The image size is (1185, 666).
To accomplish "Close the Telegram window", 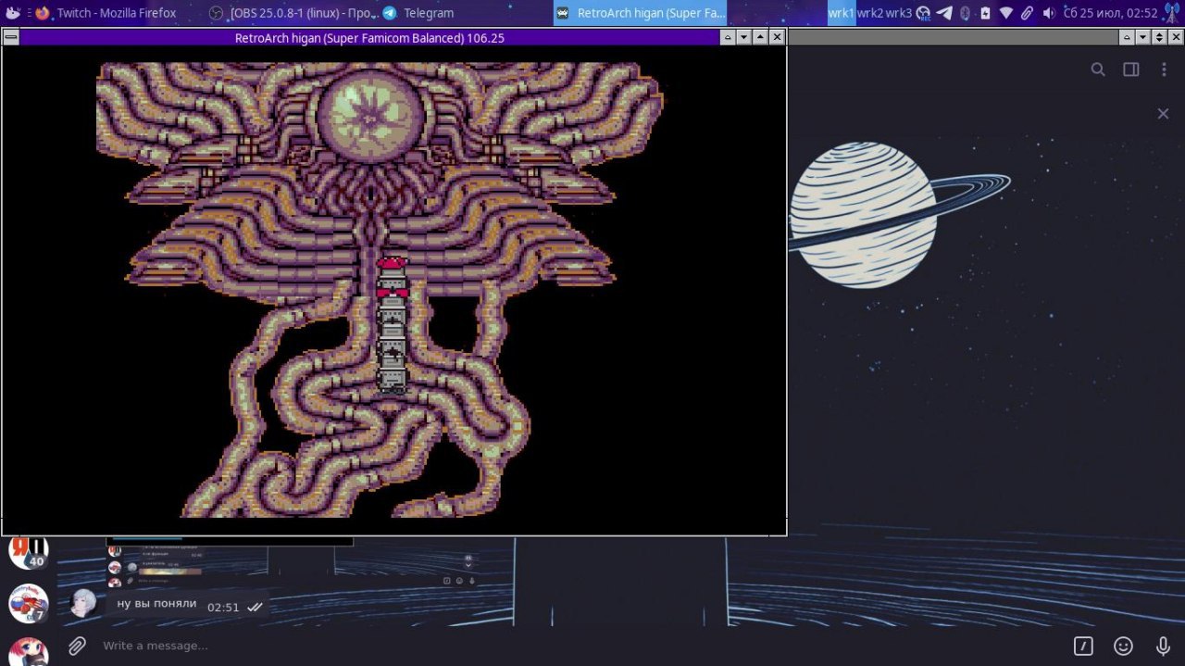I will tap(1176, 37).
